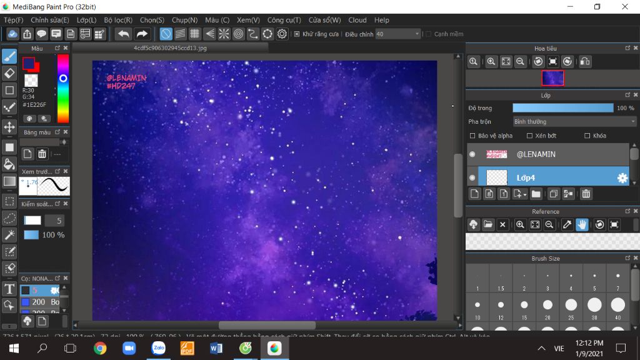Switch to 4cdf5c906302945ccd13.jpg tab
The width and height of the screenshot is (640, 360).
coord(170,47)
